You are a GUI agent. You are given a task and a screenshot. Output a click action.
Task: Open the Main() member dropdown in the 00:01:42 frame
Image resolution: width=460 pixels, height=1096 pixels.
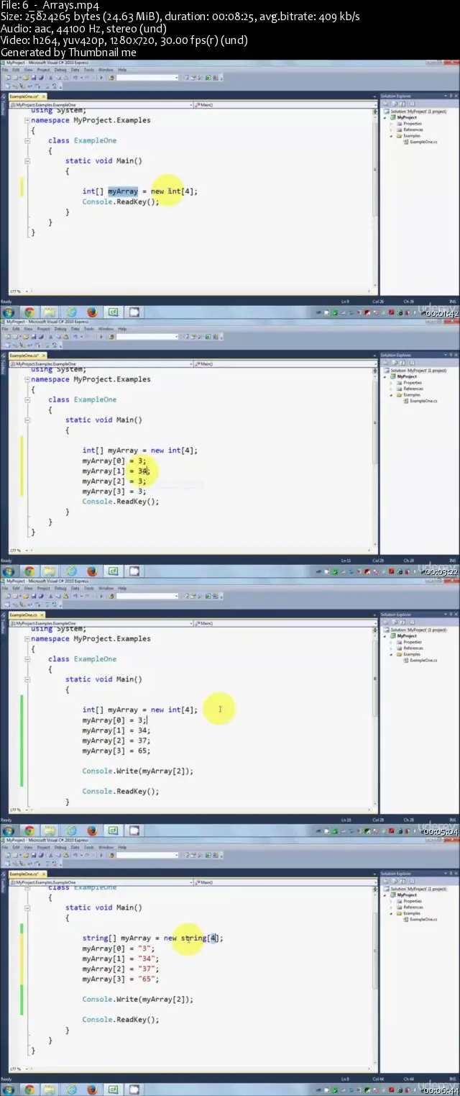tap(284, 104)
